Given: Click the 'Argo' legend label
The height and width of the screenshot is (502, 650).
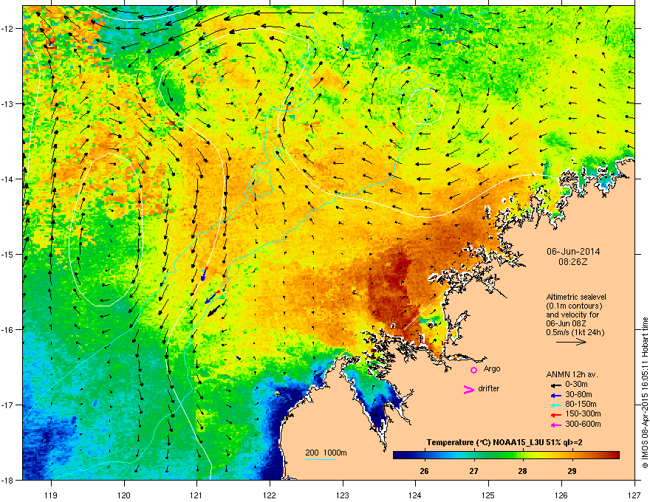Looking at the screenshot, I should [x=492, y=368].
